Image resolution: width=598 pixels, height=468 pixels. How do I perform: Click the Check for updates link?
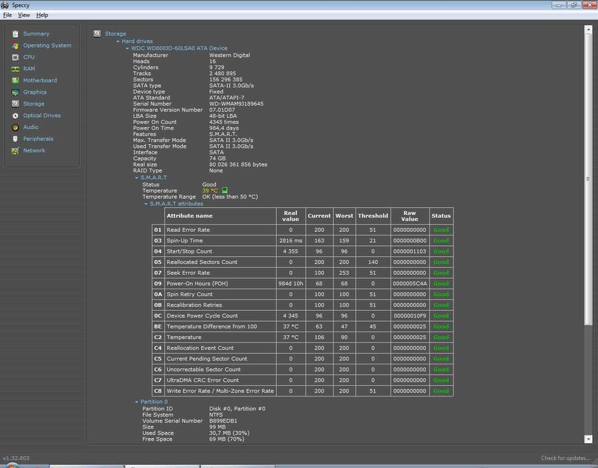[x=566, y=458]
